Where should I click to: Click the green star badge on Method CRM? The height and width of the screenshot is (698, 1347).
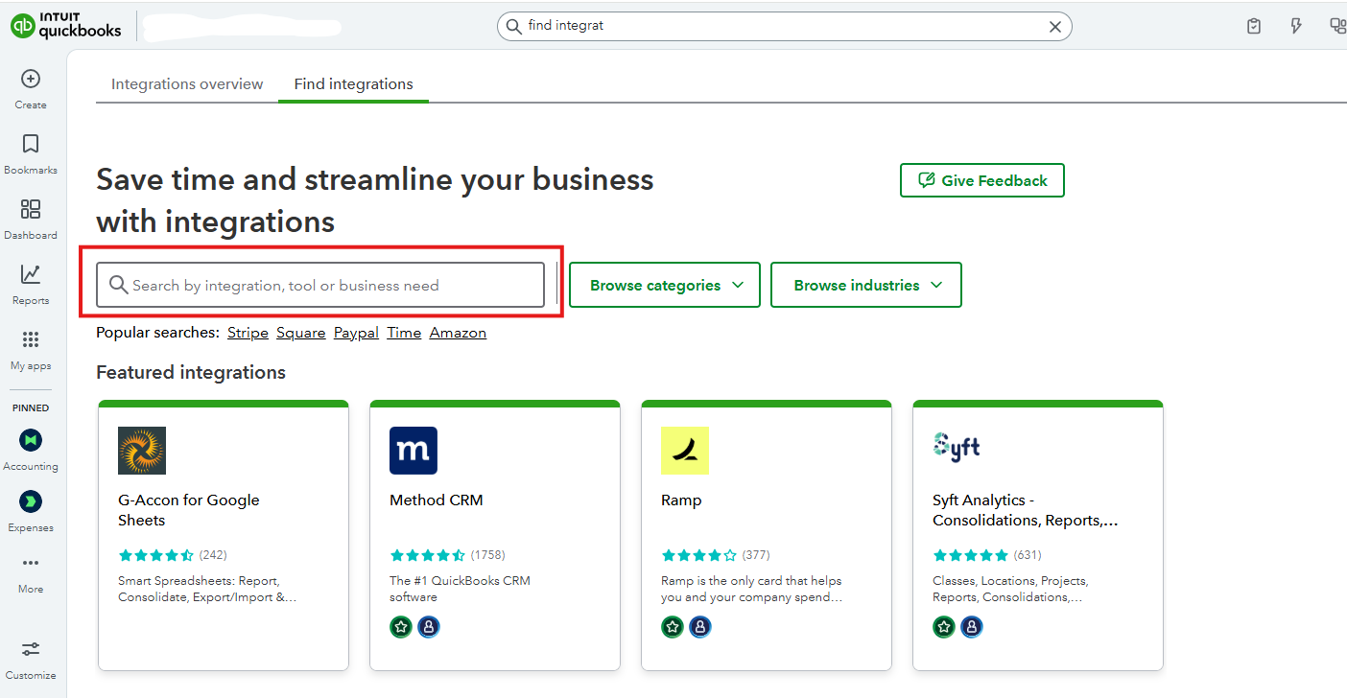click(401, 627)
